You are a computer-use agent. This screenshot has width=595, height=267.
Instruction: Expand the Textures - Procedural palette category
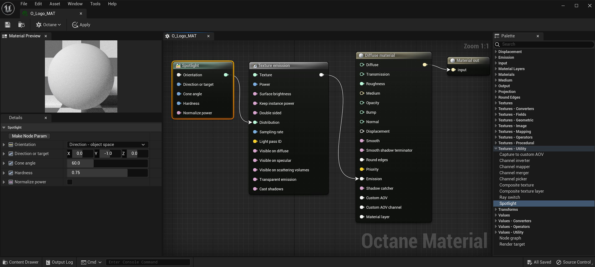[x=496, y=143]
